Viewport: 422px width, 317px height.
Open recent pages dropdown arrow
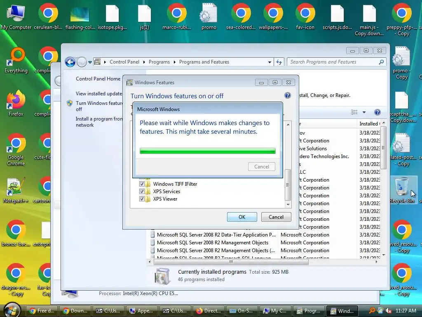(90, 62)
